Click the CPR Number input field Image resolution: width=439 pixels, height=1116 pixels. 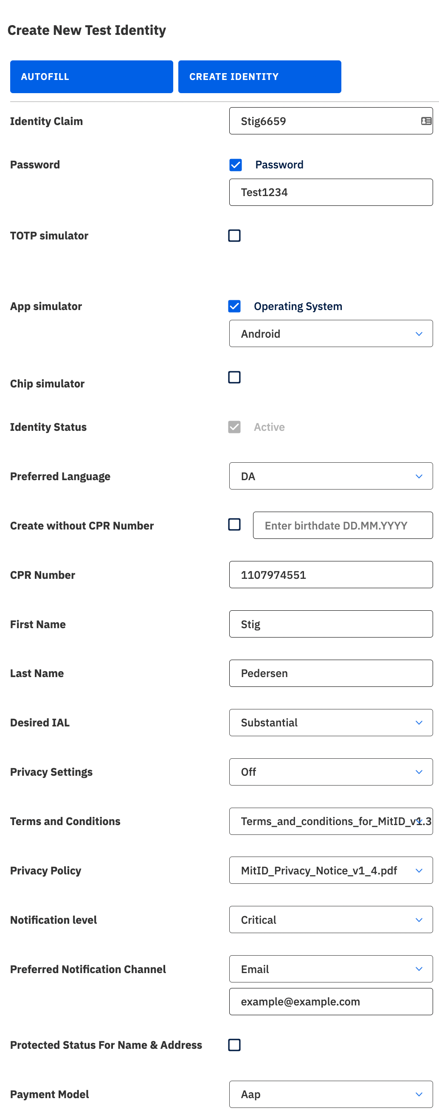click(x=330, y=575)
